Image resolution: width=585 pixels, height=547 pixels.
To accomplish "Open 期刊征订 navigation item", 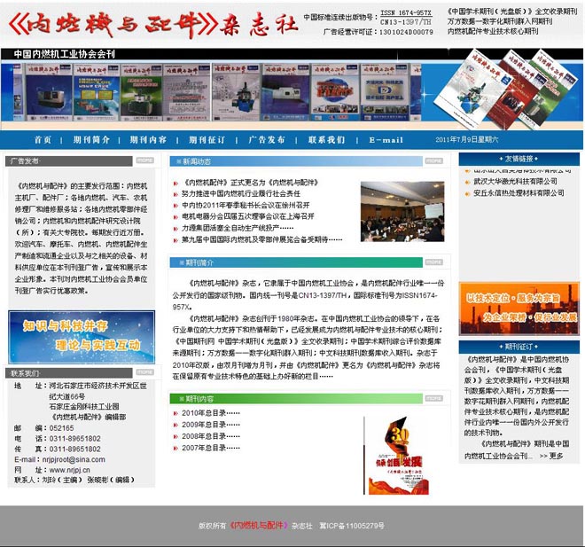I will coord(207,140).
